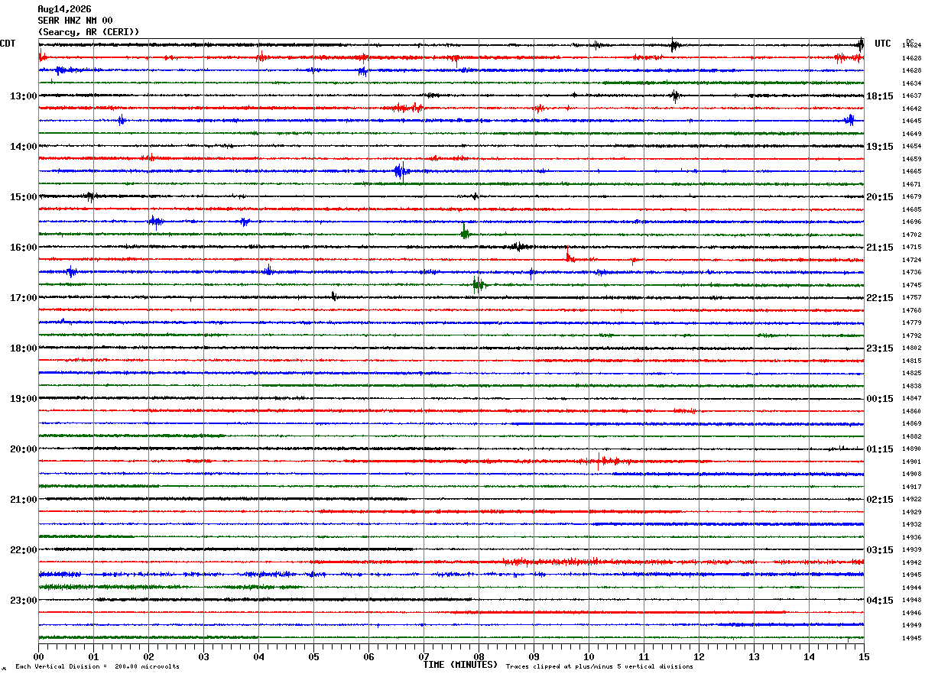The image size is (925, 677).
Task: Click minute 05 tick on axis
Action: [313, 656]
